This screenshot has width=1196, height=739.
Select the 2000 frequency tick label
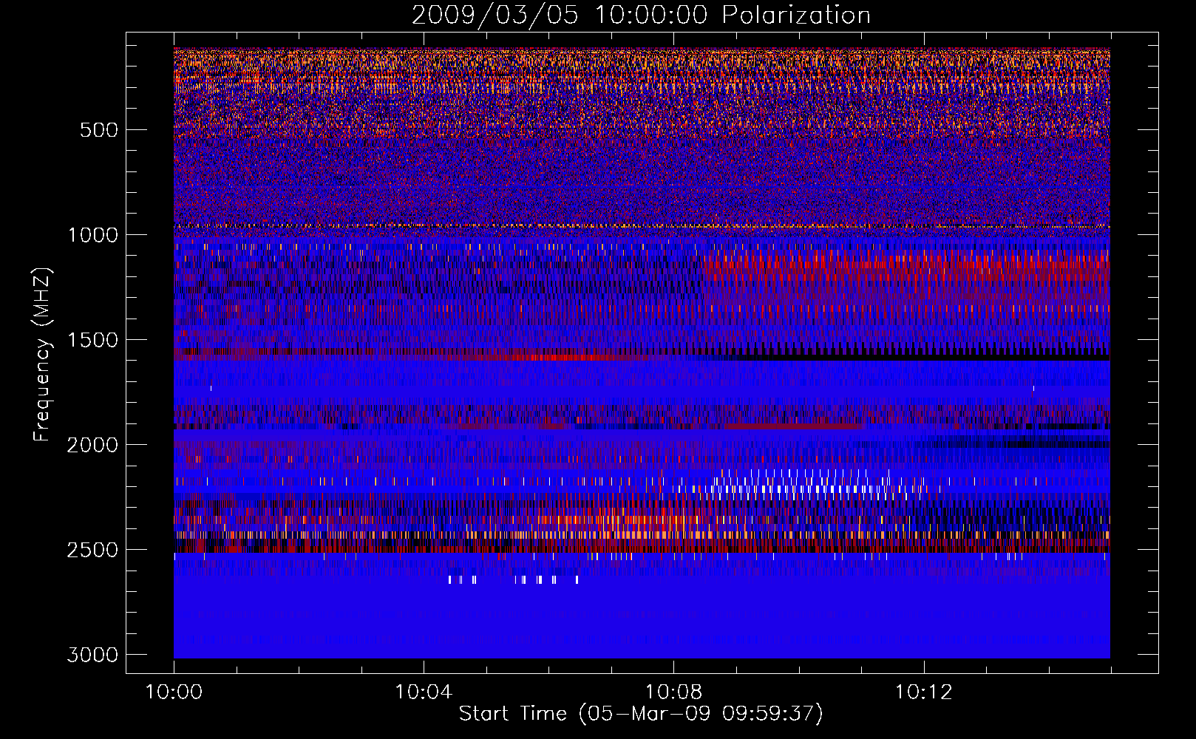tap(92, 445)
